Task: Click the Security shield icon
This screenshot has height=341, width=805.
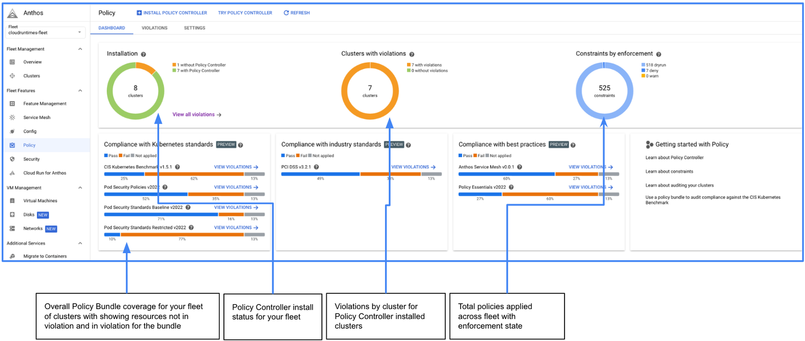Action: [x=12, y=159]
